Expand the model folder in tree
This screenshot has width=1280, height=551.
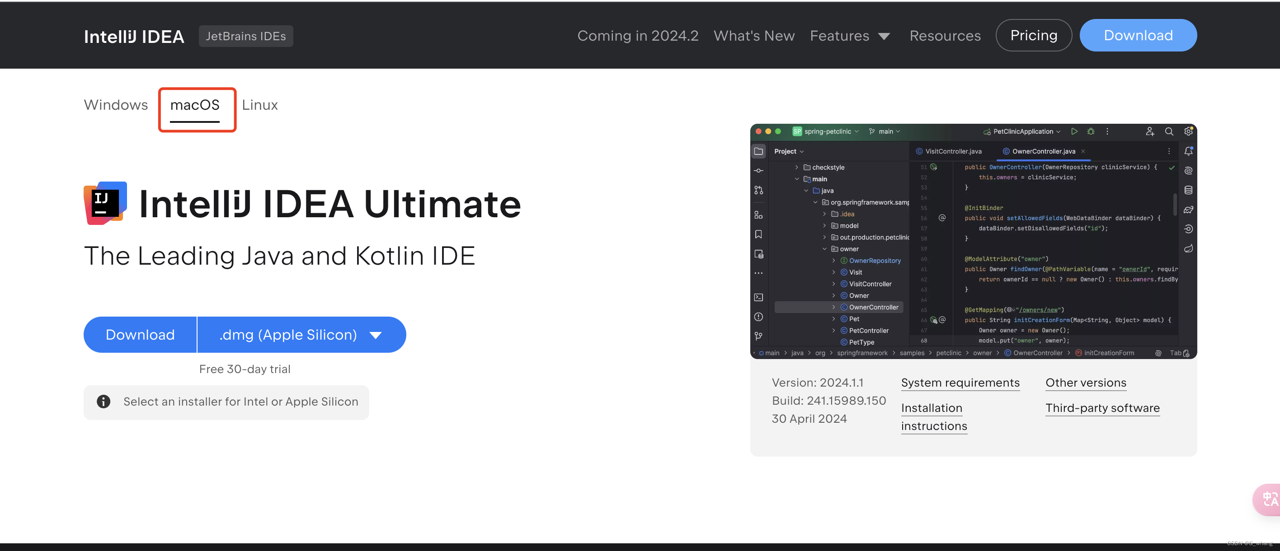pyautogui.click(x=824, y=226)
